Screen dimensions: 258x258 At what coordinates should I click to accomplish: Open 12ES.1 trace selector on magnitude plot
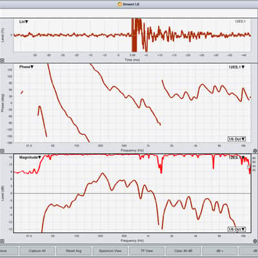pyautogui.click(x=237, y=157)
